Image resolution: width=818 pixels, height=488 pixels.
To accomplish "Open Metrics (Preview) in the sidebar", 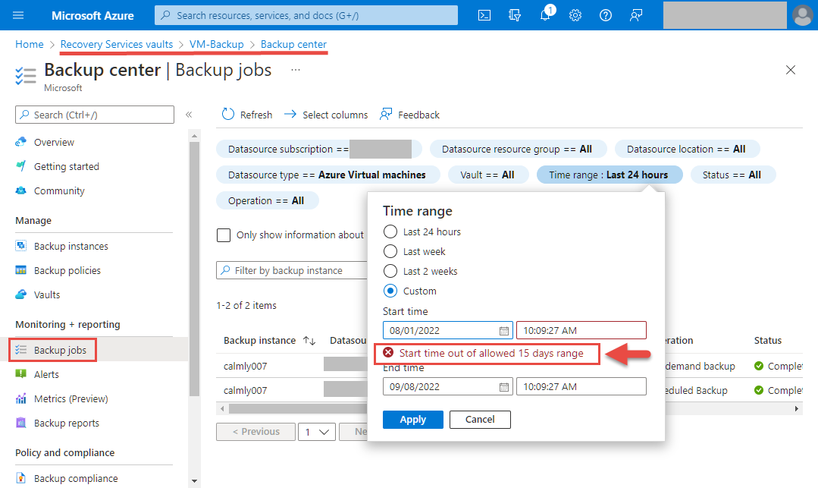I will coord(71,398).
